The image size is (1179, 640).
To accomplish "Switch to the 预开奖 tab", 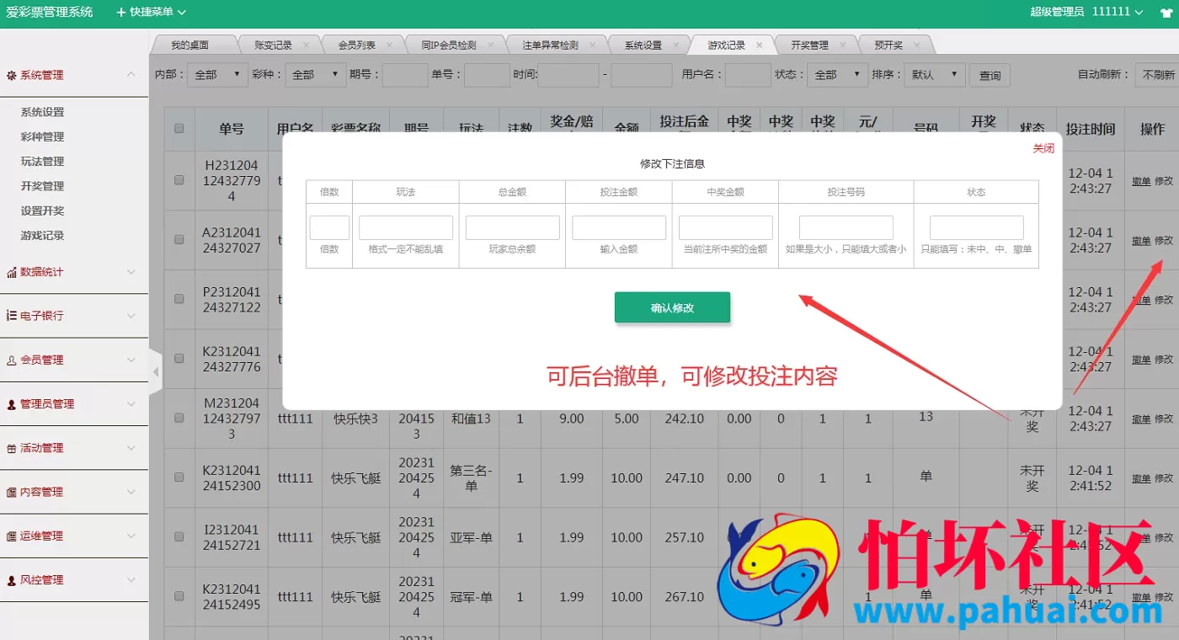I will pyautogui.click(x=888, y=45).
